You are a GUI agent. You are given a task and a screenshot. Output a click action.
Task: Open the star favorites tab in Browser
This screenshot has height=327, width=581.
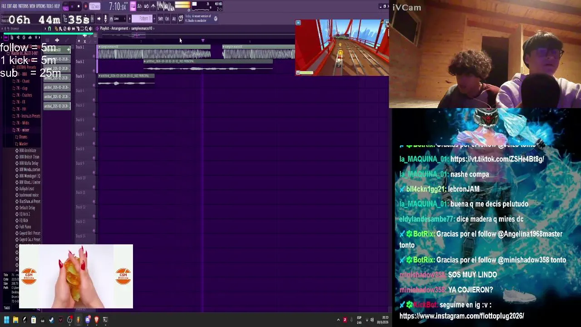tap(36, 37)
